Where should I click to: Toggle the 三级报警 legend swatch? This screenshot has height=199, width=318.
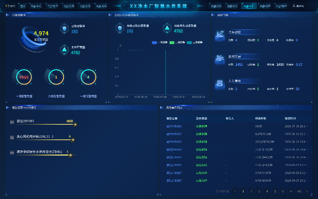[x=189, y=42]
